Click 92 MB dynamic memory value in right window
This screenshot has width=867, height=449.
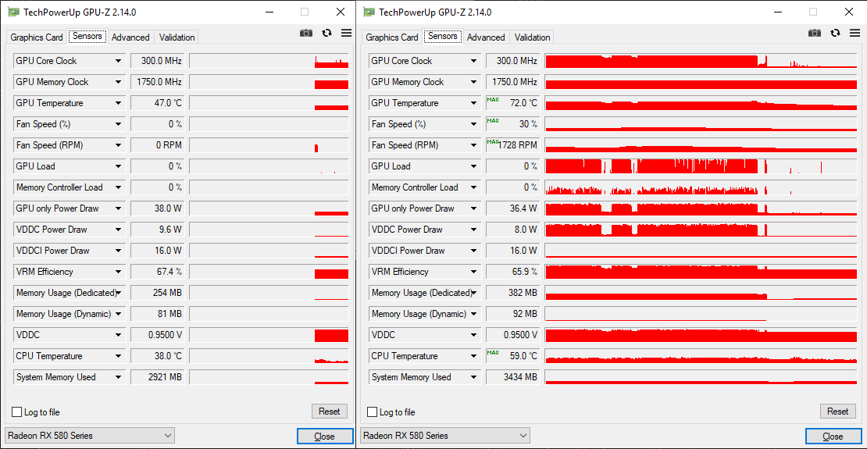point(512,314)
